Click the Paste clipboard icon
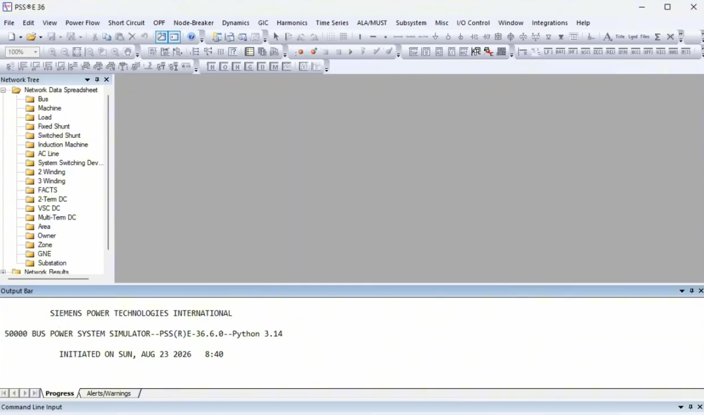704x415 pixels. click(x=120, y=37)
